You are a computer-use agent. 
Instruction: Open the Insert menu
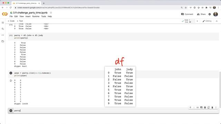[x=28, y=17]
